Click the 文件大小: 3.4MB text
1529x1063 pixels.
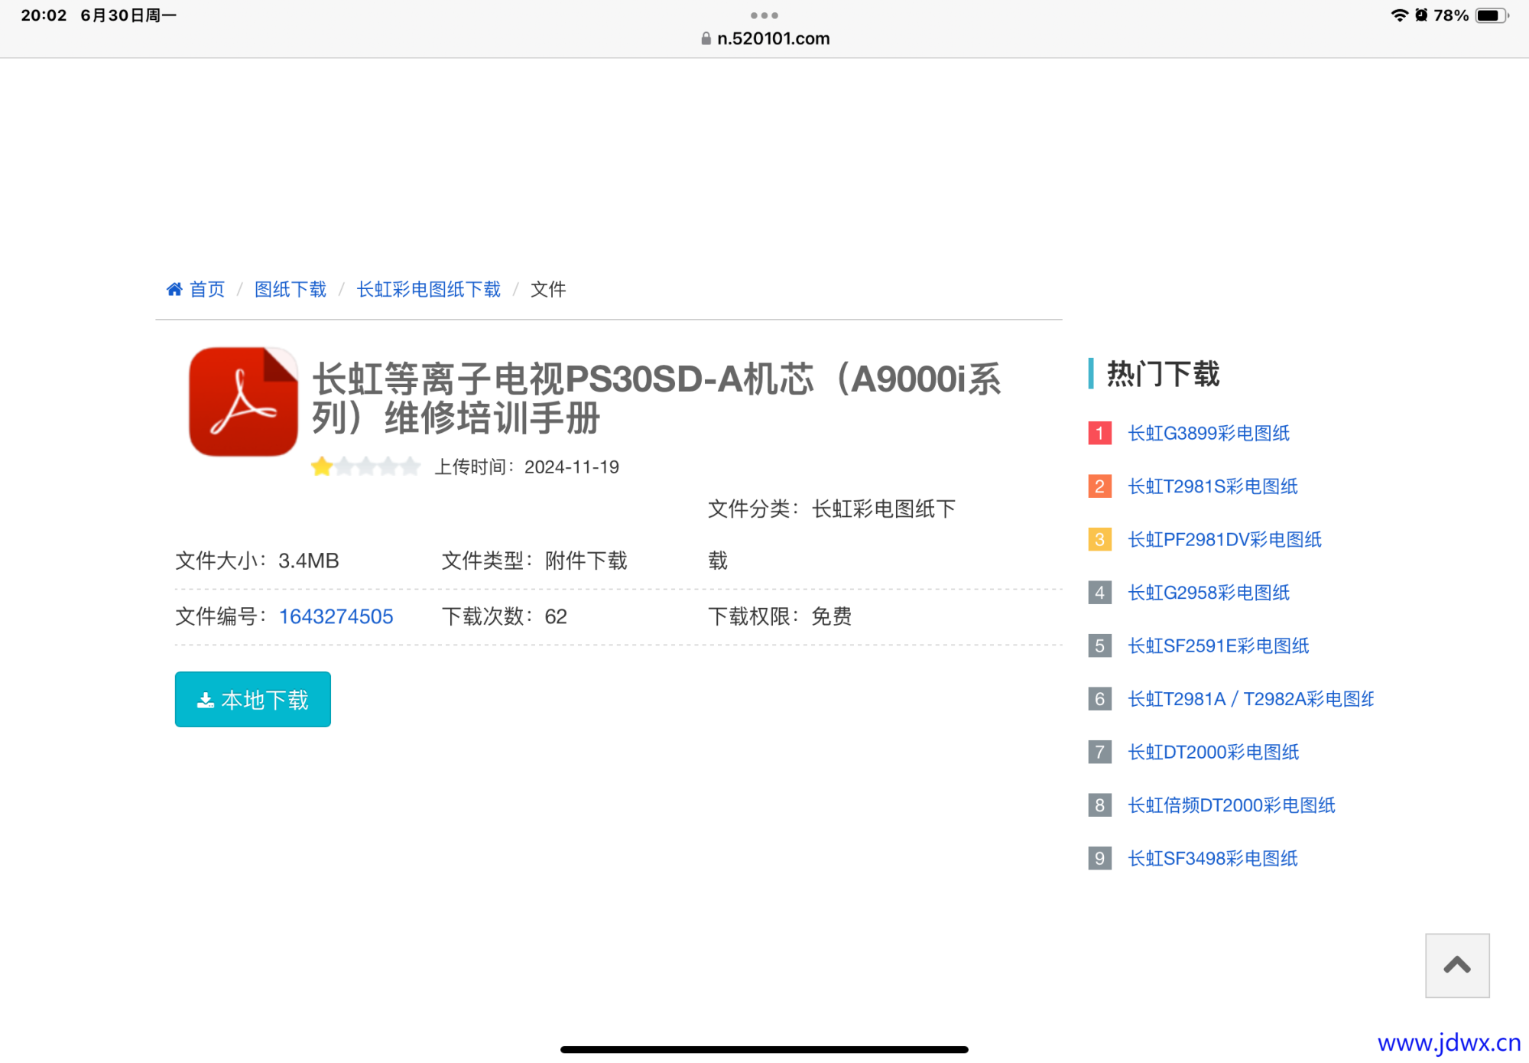point(257,561)
